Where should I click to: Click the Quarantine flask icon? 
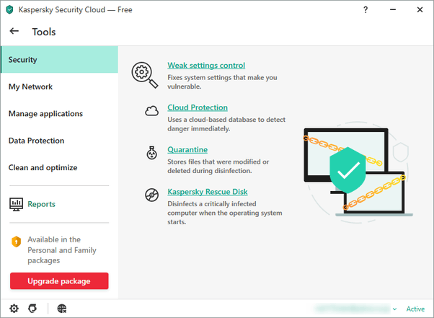pos(151,153)
